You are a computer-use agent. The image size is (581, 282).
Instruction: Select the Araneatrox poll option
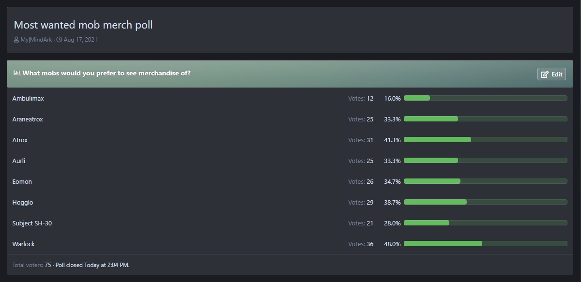28,119
